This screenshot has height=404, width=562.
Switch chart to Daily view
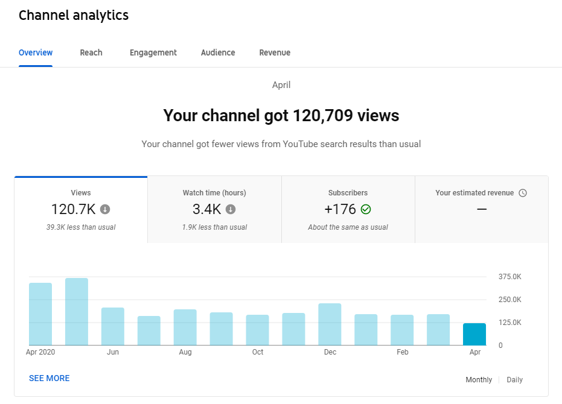[514, 380]
